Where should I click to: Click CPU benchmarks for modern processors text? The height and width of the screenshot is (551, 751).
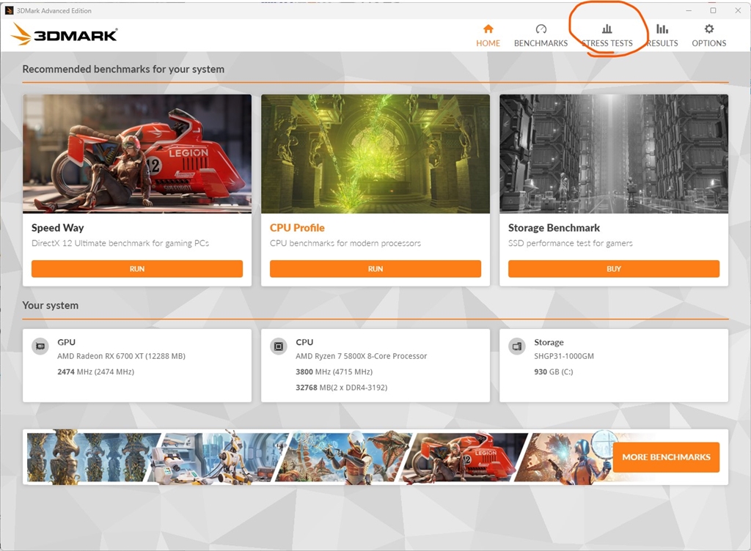(345, 243)
